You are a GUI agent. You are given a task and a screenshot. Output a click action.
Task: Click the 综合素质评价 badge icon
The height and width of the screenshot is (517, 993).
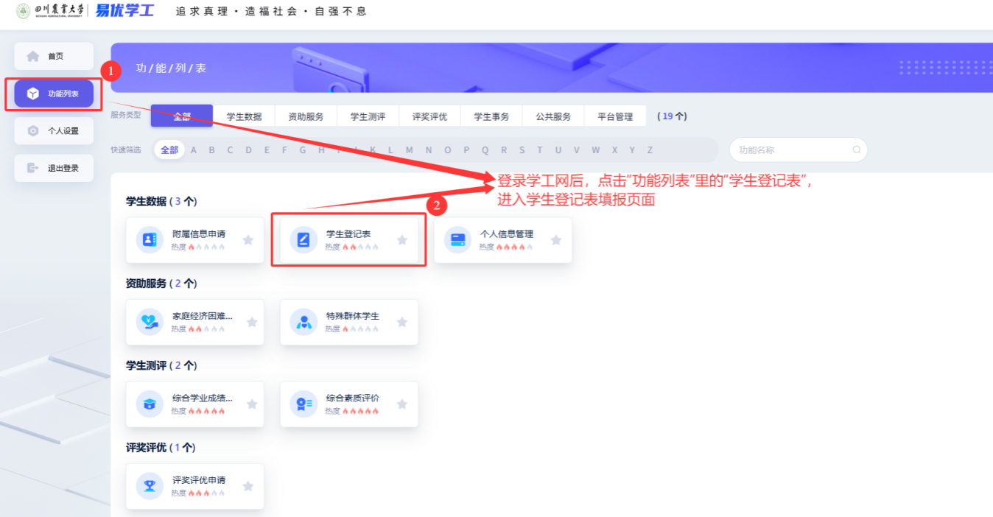point(303,404)
